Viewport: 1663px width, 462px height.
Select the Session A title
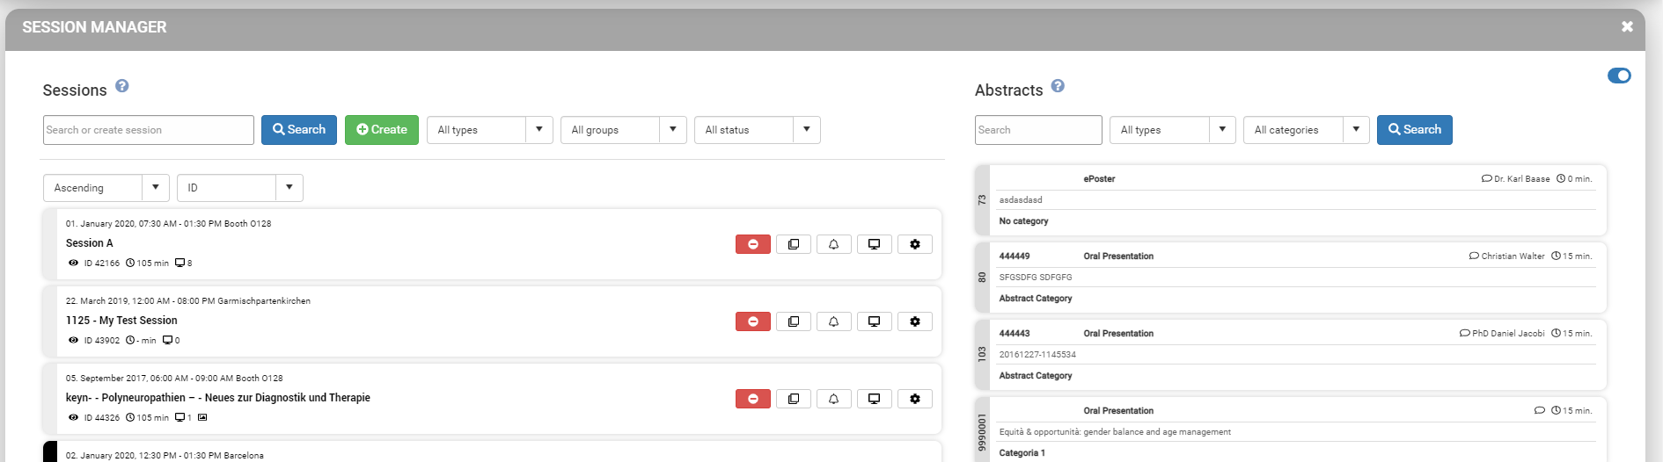[x=89, y=243]
